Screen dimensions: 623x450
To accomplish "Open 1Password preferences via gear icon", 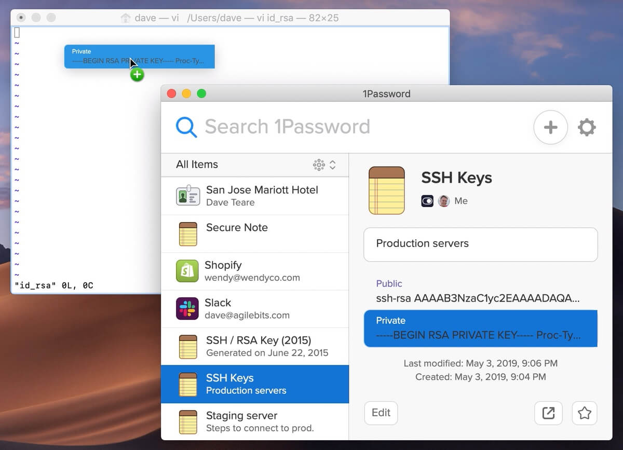I will point(587,126).
